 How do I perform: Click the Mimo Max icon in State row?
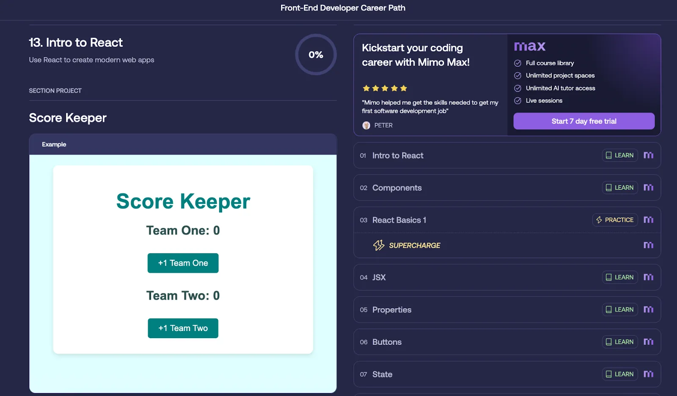pyautogui.click(x=648, y=374)
